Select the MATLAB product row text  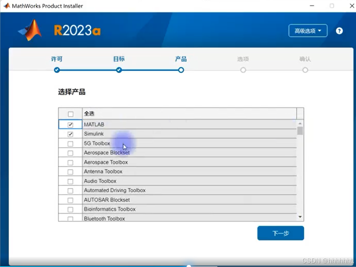(94, 124)
